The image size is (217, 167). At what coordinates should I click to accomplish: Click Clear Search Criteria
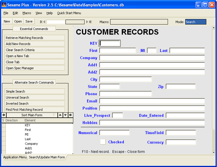[x=35, y=50]
